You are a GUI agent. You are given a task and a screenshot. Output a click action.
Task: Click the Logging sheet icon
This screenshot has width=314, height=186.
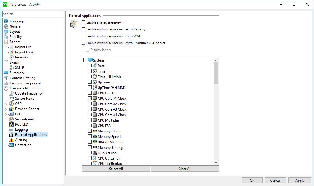pyautogui.click(x=12, y=130)
